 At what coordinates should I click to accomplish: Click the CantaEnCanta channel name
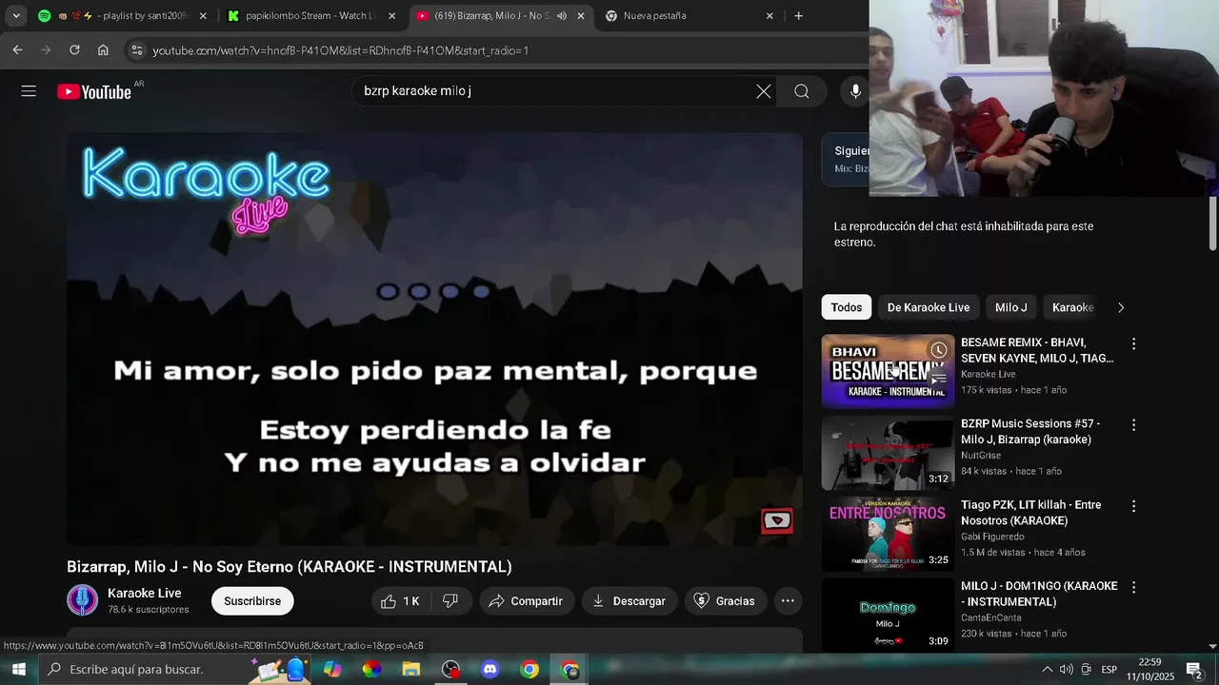[991, 617]
